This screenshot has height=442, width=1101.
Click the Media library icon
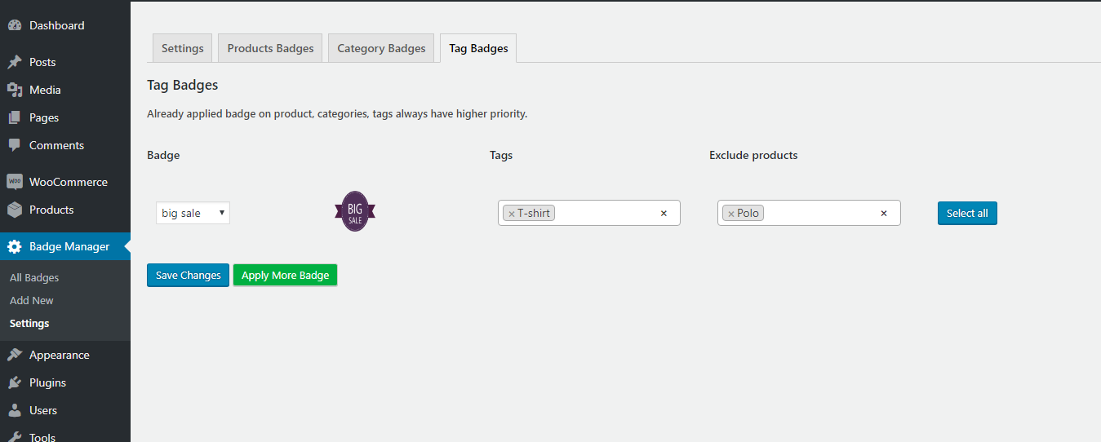pos(15,90)
